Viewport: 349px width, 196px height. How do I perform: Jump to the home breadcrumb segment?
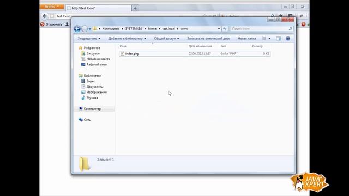pos(152,29)
